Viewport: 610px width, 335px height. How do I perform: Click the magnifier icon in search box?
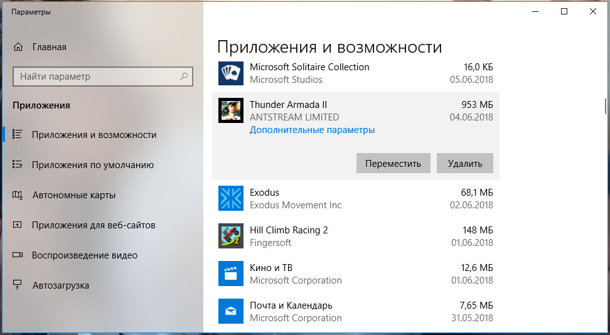tap(184, 77)
